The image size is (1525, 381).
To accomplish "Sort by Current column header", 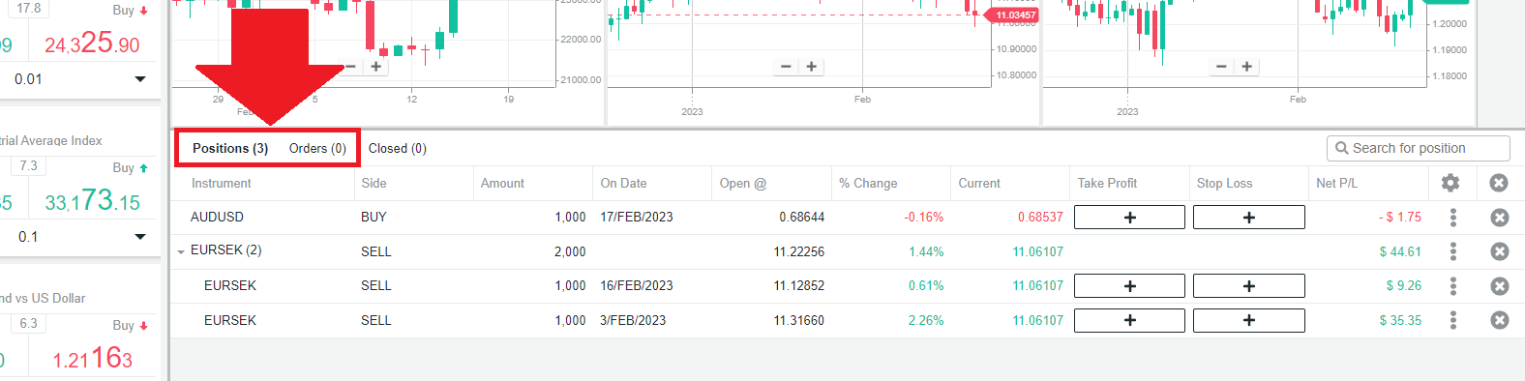I will (979, 183).
